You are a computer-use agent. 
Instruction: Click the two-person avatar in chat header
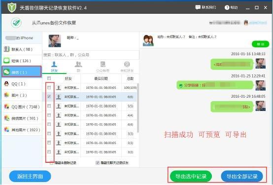click(148, 40)
